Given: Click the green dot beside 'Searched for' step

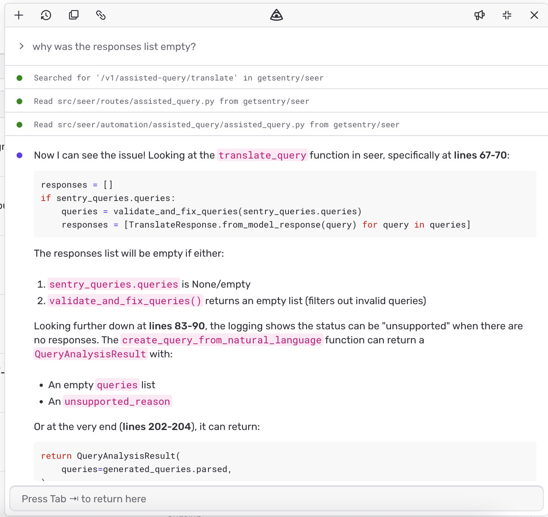Looking at the screenshot, I should (19, 78).
